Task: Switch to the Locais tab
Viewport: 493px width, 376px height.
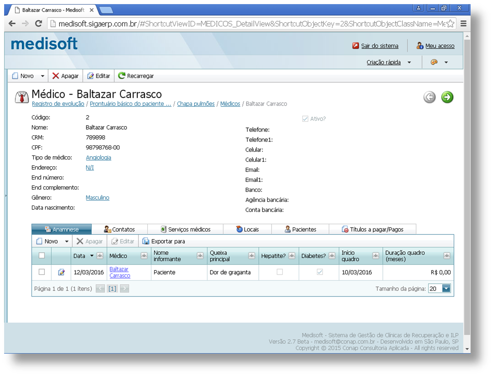Action: (x=247, y=229)
